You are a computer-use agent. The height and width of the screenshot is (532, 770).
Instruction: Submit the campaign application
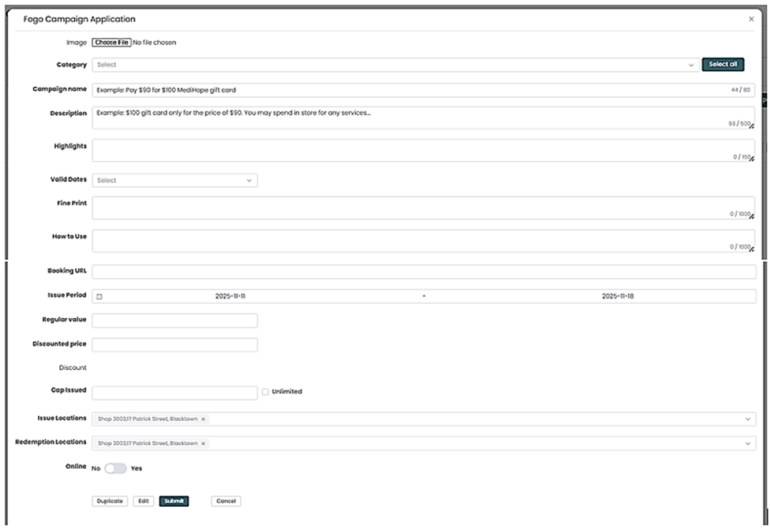click(174, 501)
